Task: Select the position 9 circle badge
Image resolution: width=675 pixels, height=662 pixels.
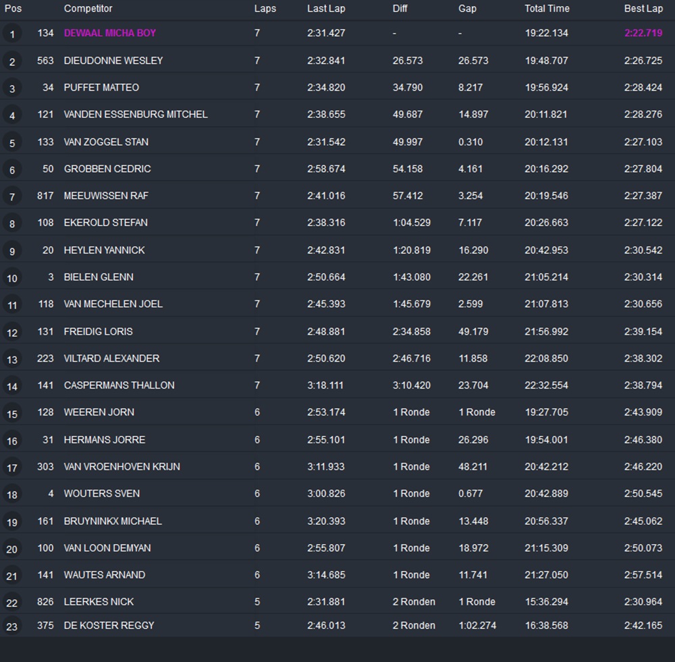Action: pyautogui.click(x=11, y=251)
